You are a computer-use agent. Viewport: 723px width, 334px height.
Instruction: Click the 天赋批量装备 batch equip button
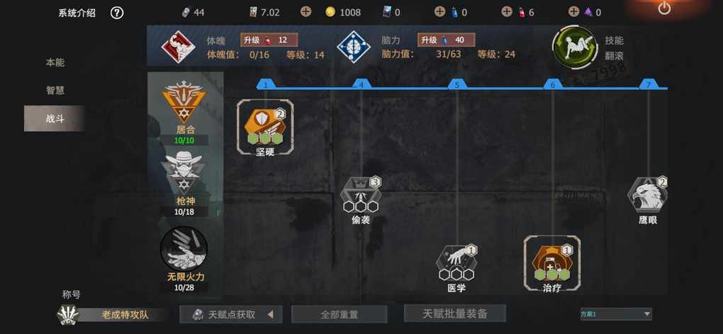pos(454,313)
